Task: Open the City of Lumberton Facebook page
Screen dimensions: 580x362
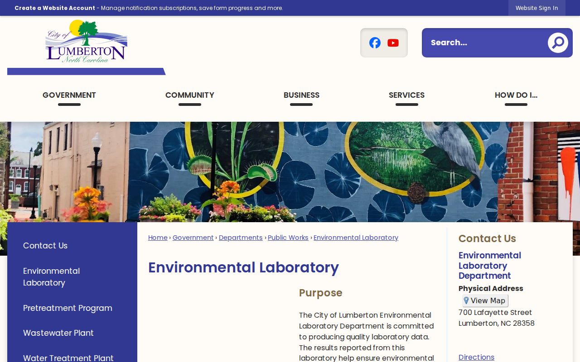Action: (375, 43)
